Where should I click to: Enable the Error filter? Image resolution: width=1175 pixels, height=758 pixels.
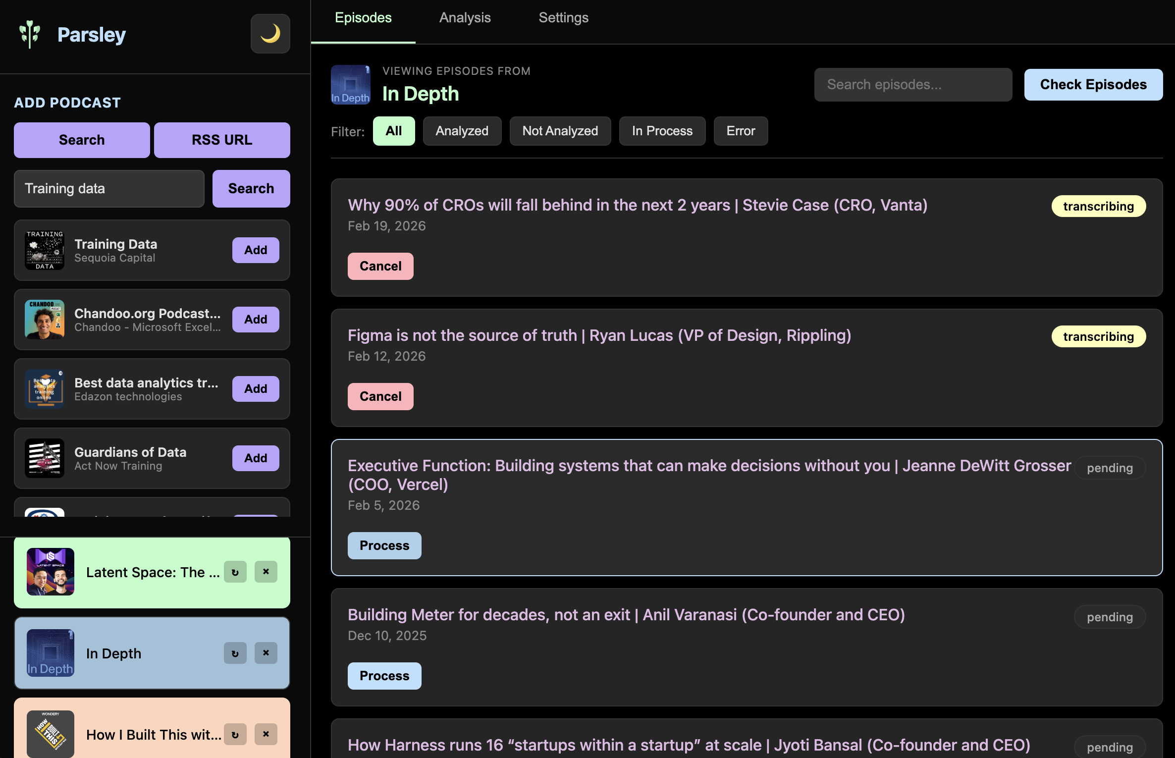coord(741,131)
